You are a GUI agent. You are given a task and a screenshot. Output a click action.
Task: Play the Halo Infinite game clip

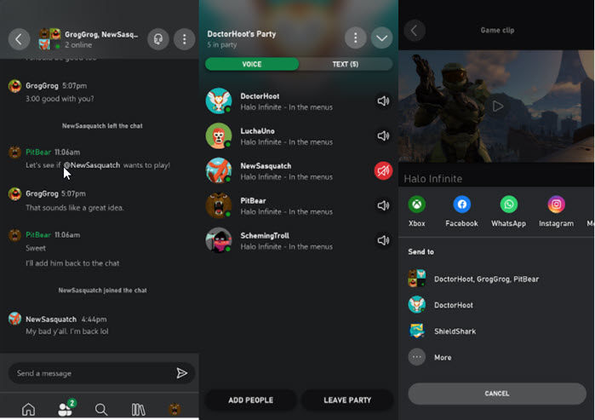(x=497, y=106)
